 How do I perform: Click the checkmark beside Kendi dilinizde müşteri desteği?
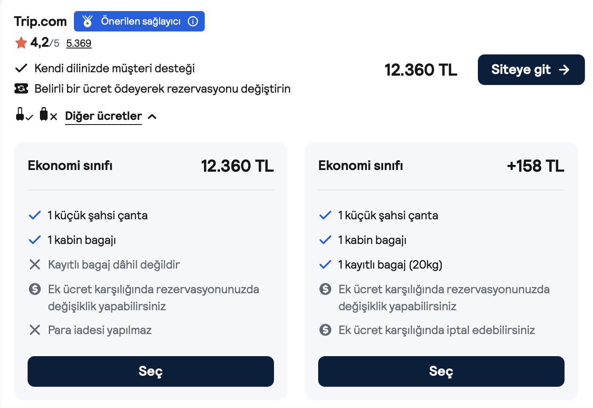[21, 68]
